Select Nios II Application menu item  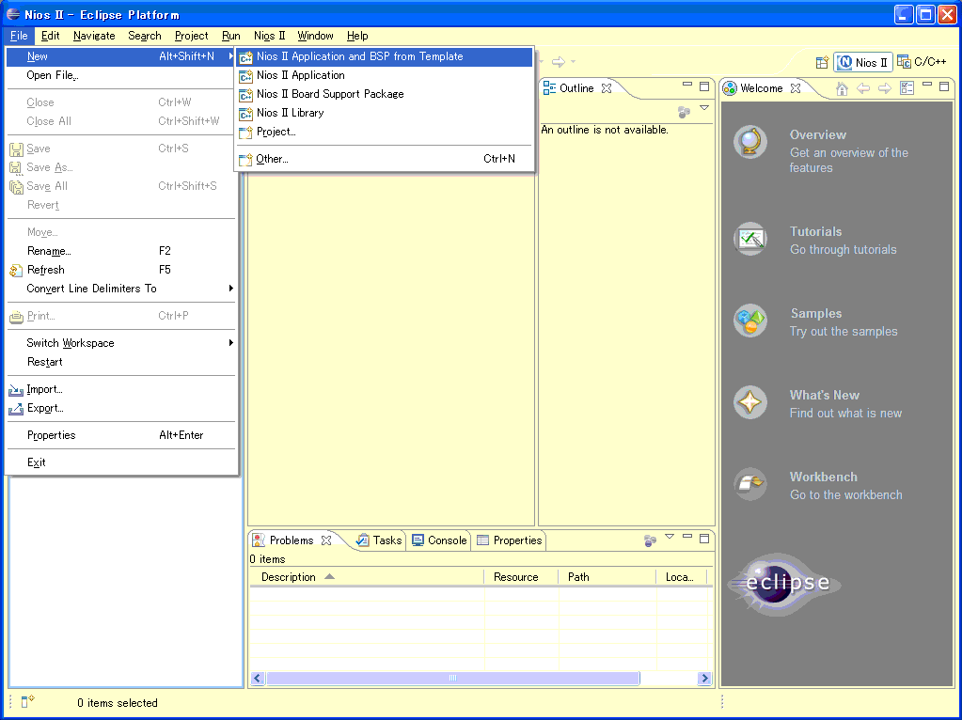tap(385, 75)
